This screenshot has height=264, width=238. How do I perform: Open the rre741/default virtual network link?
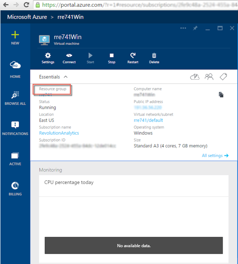148,120
